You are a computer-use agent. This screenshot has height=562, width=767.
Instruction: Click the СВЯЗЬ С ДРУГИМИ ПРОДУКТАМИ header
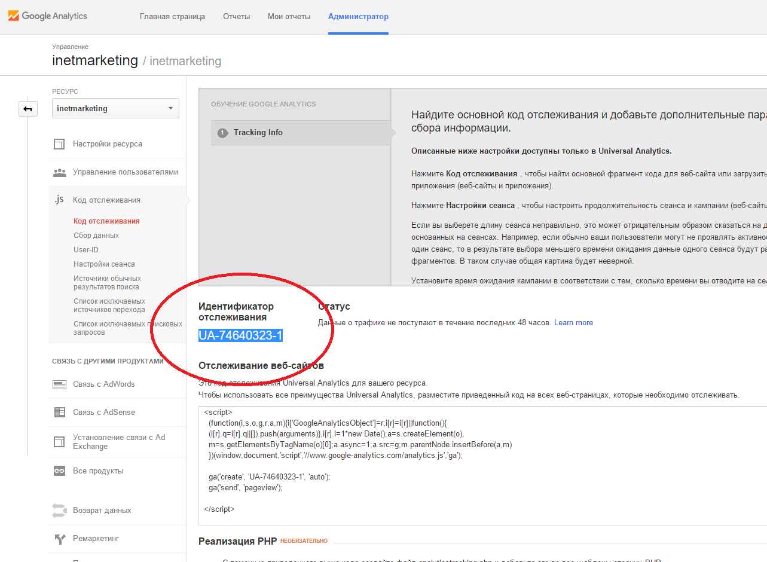[108, 361]
